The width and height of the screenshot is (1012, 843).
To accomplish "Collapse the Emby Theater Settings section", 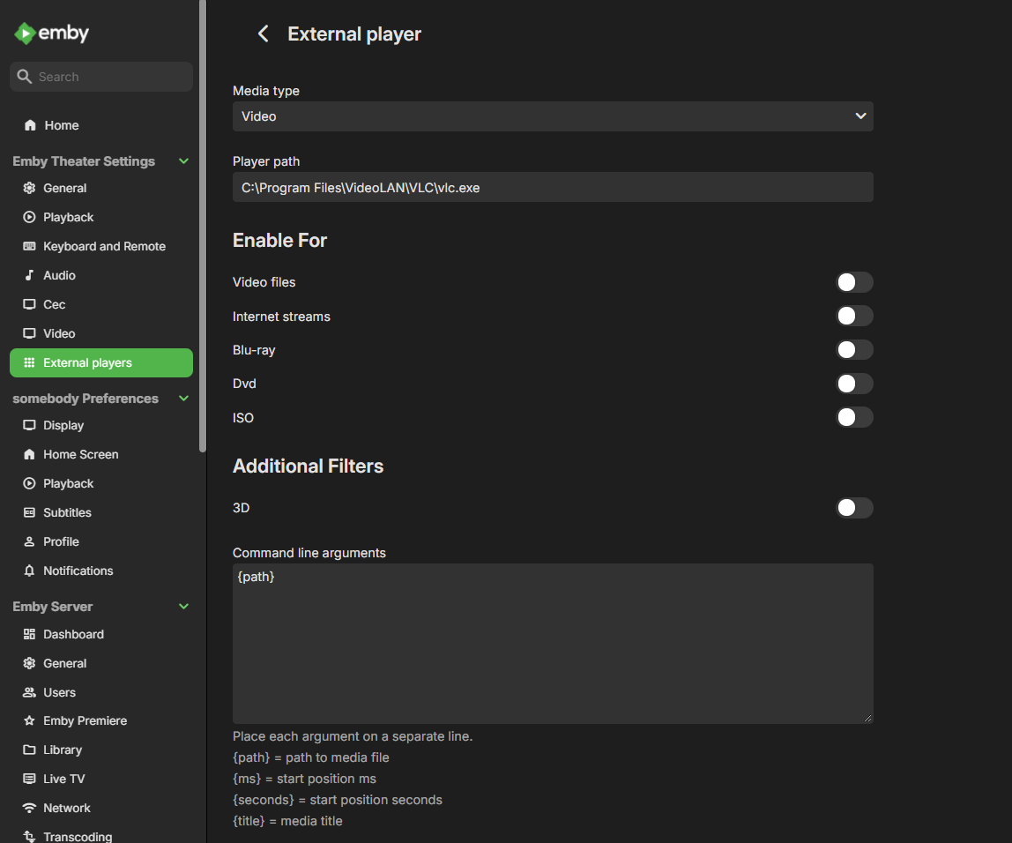I will coord(183,161).
